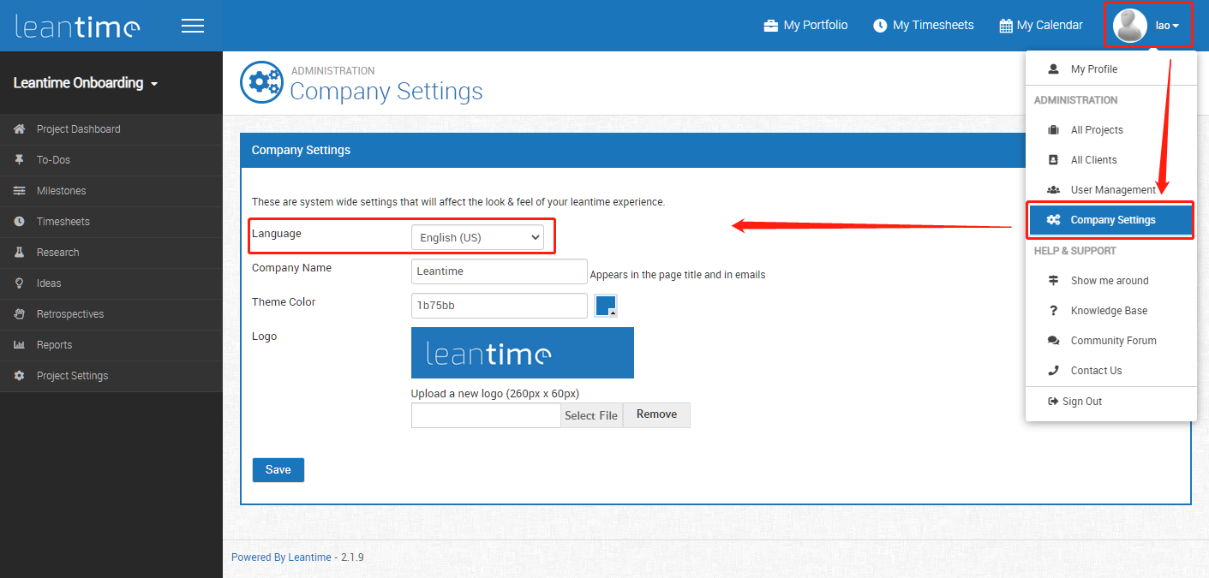Go to Milestones in sidebar
Screen dimensions: 1209x578
point(111,191)
